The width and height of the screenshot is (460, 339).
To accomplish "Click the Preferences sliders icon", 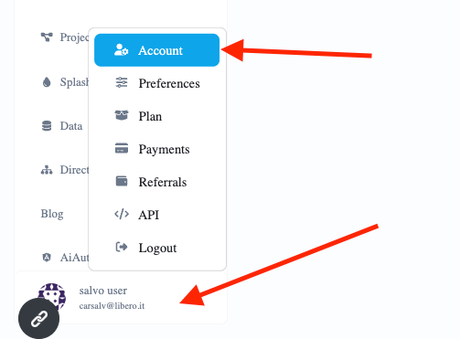I will click(x=122, y=83).
